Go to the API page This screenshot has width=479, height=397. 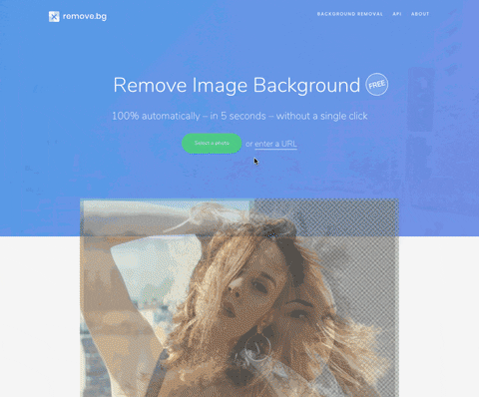(397, 14)
